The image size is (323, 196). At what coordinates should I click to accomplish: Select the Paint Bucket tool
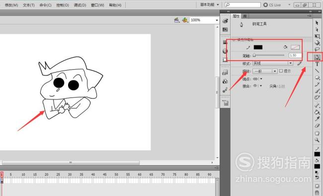[x=317, y=112]
